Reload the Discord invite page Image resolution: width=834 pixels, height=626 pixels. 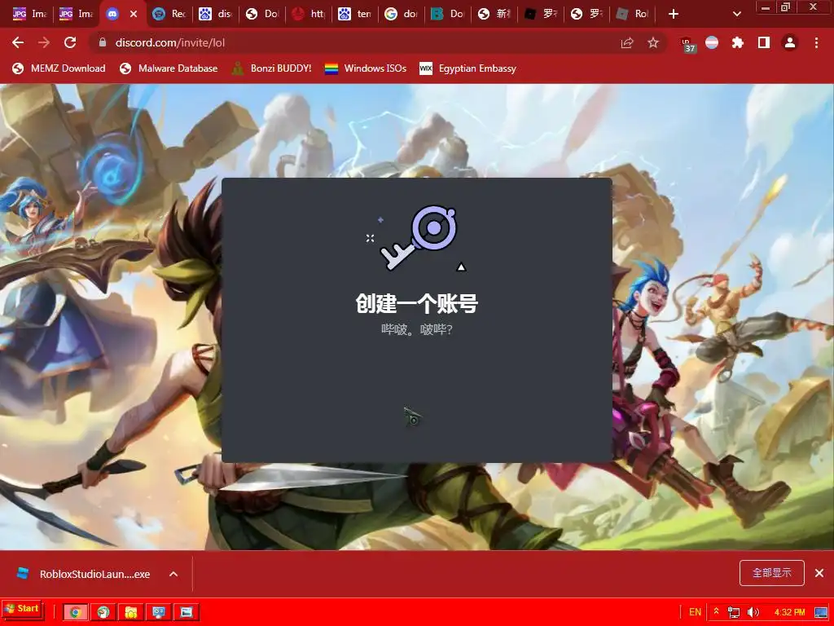coord(70,42)
